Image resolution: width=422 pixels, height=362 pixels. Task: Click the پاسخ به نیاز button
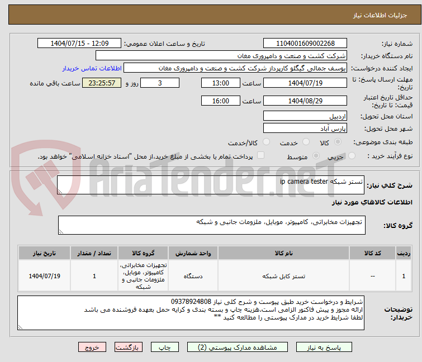pyautogui.click(x=324, y=347)
